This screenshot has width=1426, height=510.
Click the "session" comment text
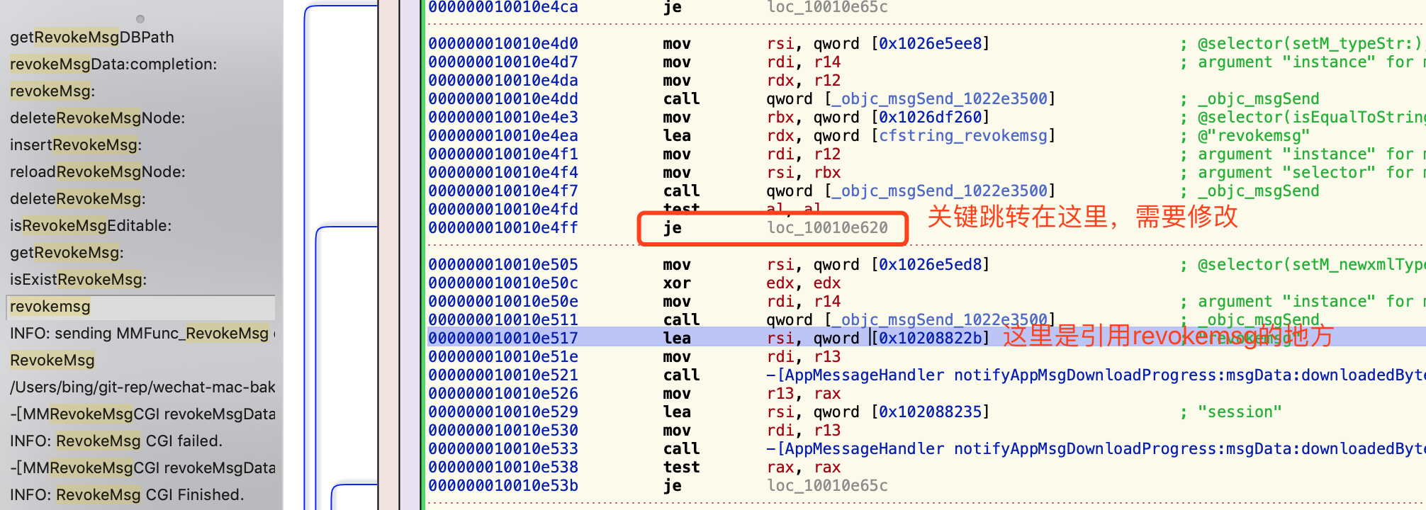(x=1240, y=412)
